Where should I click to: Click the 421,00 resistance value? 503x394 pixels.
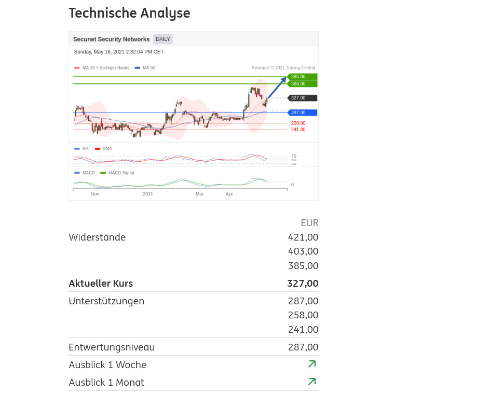pyautogui.click(x=303, y=237)
